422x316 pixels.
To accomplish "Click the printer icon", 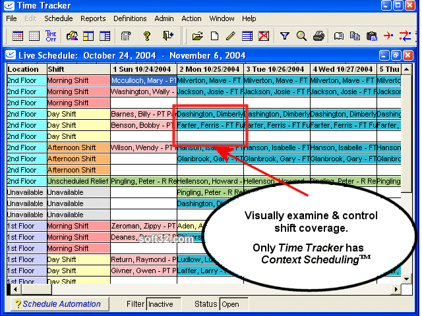I will (x=318, y=36).
